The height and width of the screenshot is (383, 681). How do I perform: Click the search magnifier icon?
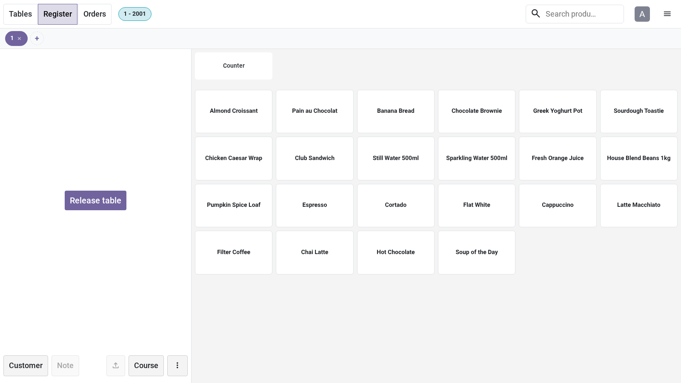click(x=536, y=14)
